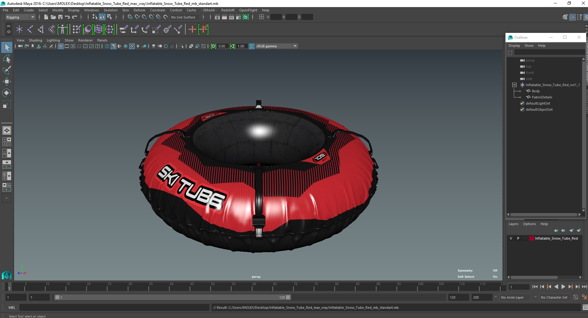Open render settings clapboard gear icon
The image size is (588, 318).
pyautogui.click(x=239, y=17)
